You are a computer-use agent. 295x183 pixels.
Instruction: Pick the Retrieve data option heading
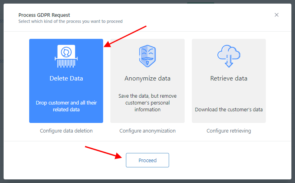point(229,78)
